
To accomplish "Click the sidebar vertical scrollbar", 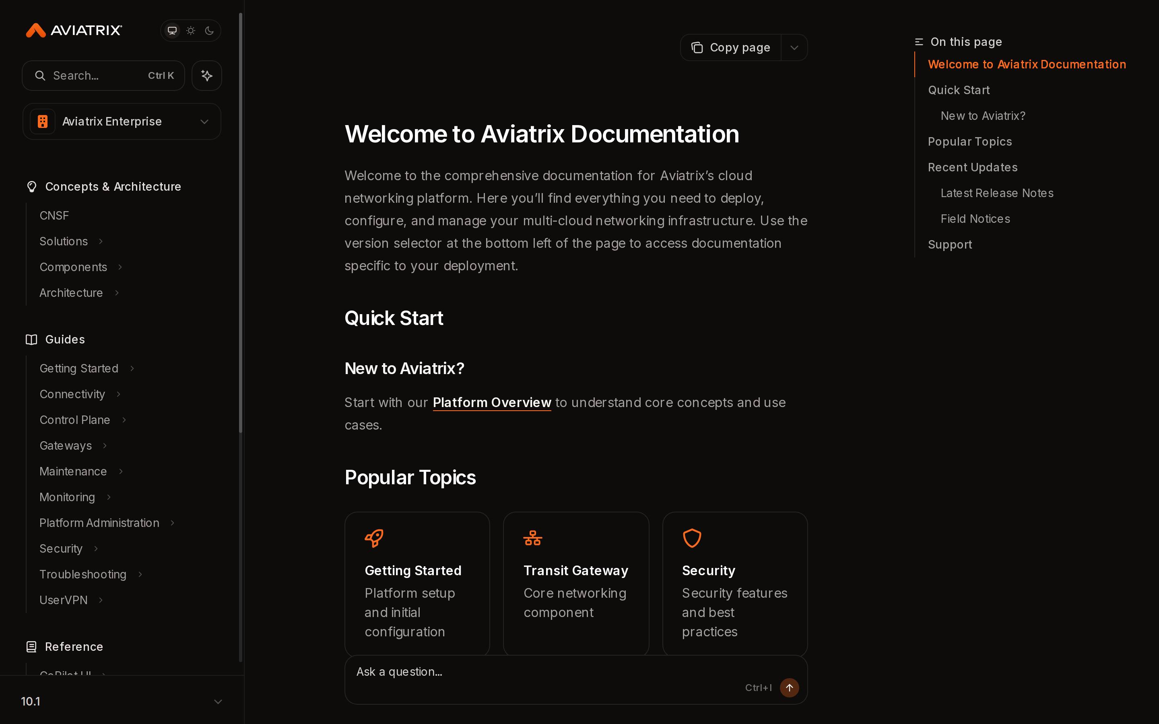I will (x=240, y=223).
